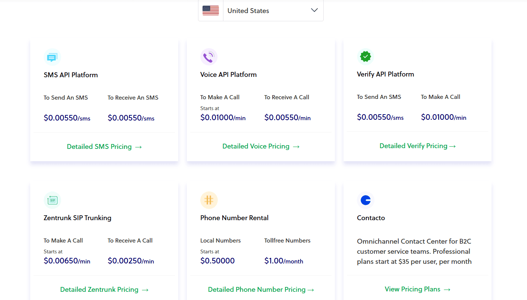Click the Verify API Platform heading
This screenshot has width=527, height=300.
click(386, 74)
